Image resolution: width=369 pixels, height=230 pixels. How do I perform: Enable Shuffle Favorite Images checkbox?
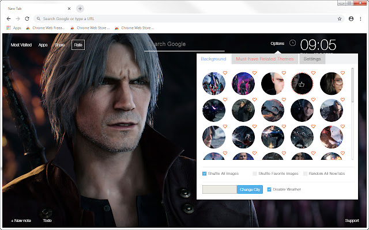255,174
